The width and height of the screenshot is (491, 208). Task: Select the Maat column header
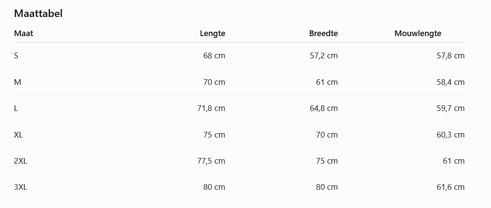[23, 34]
